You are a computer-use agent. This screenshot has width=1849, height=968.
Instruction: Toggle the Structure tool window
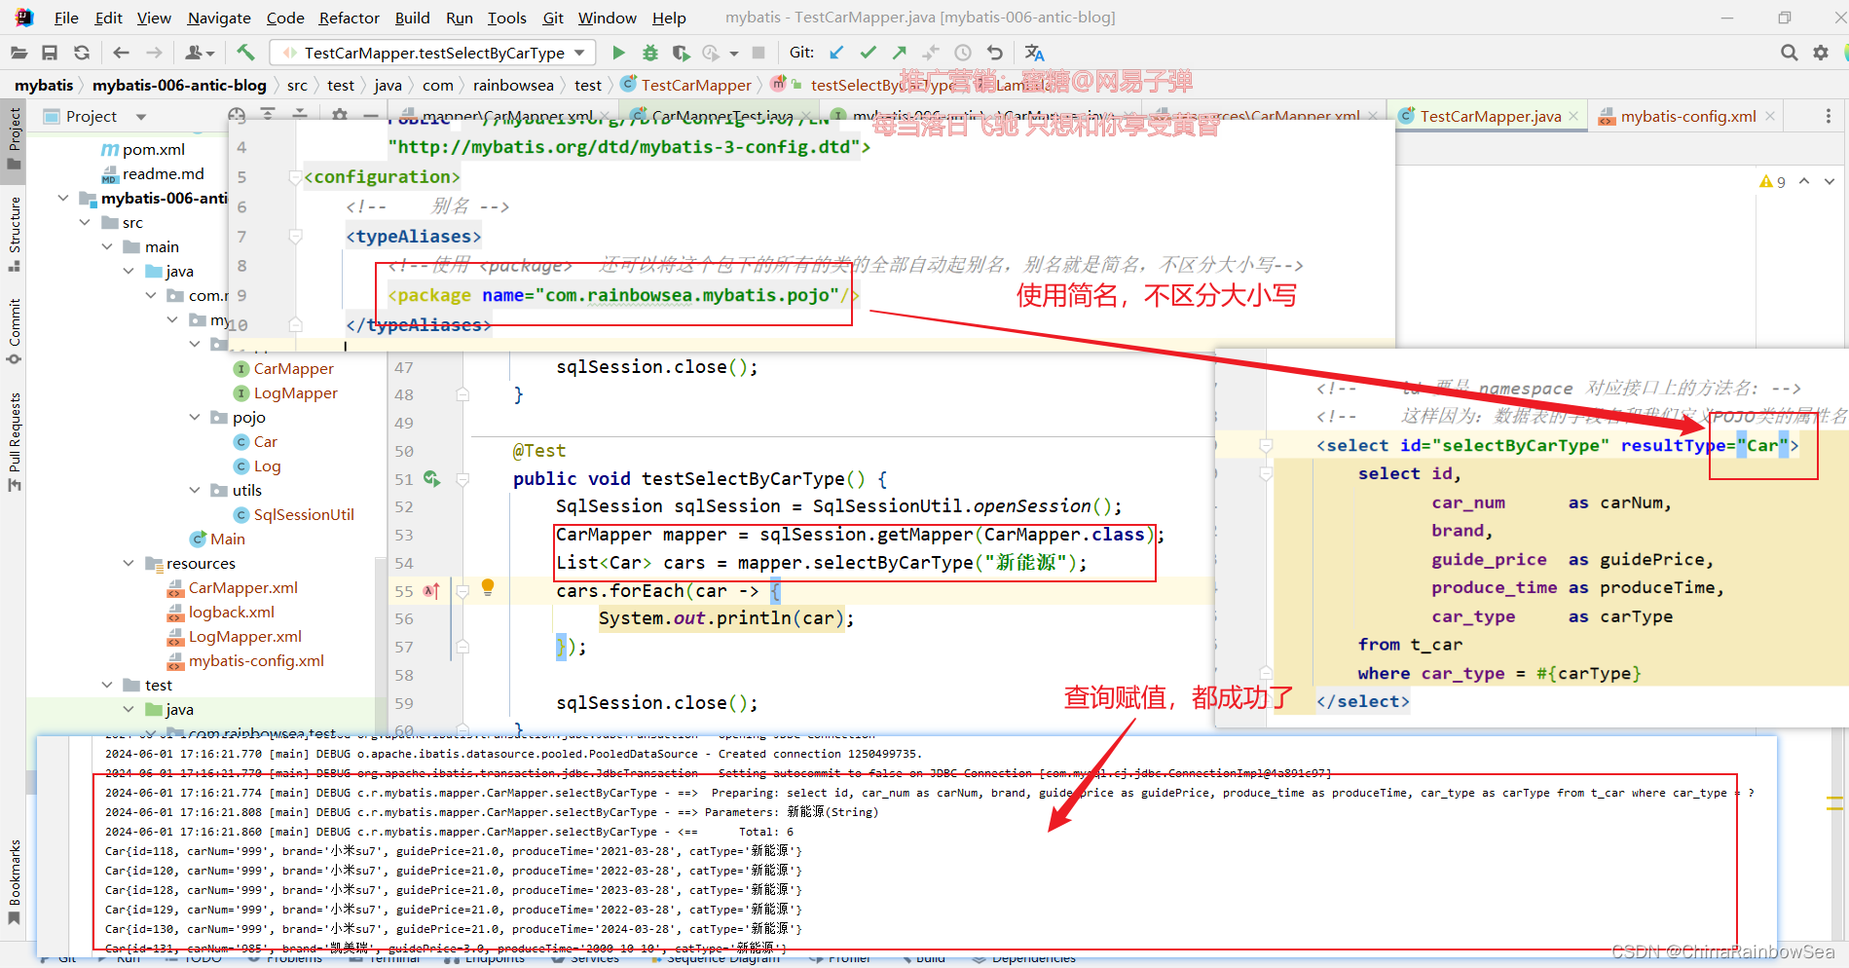[x=15, y=232]
